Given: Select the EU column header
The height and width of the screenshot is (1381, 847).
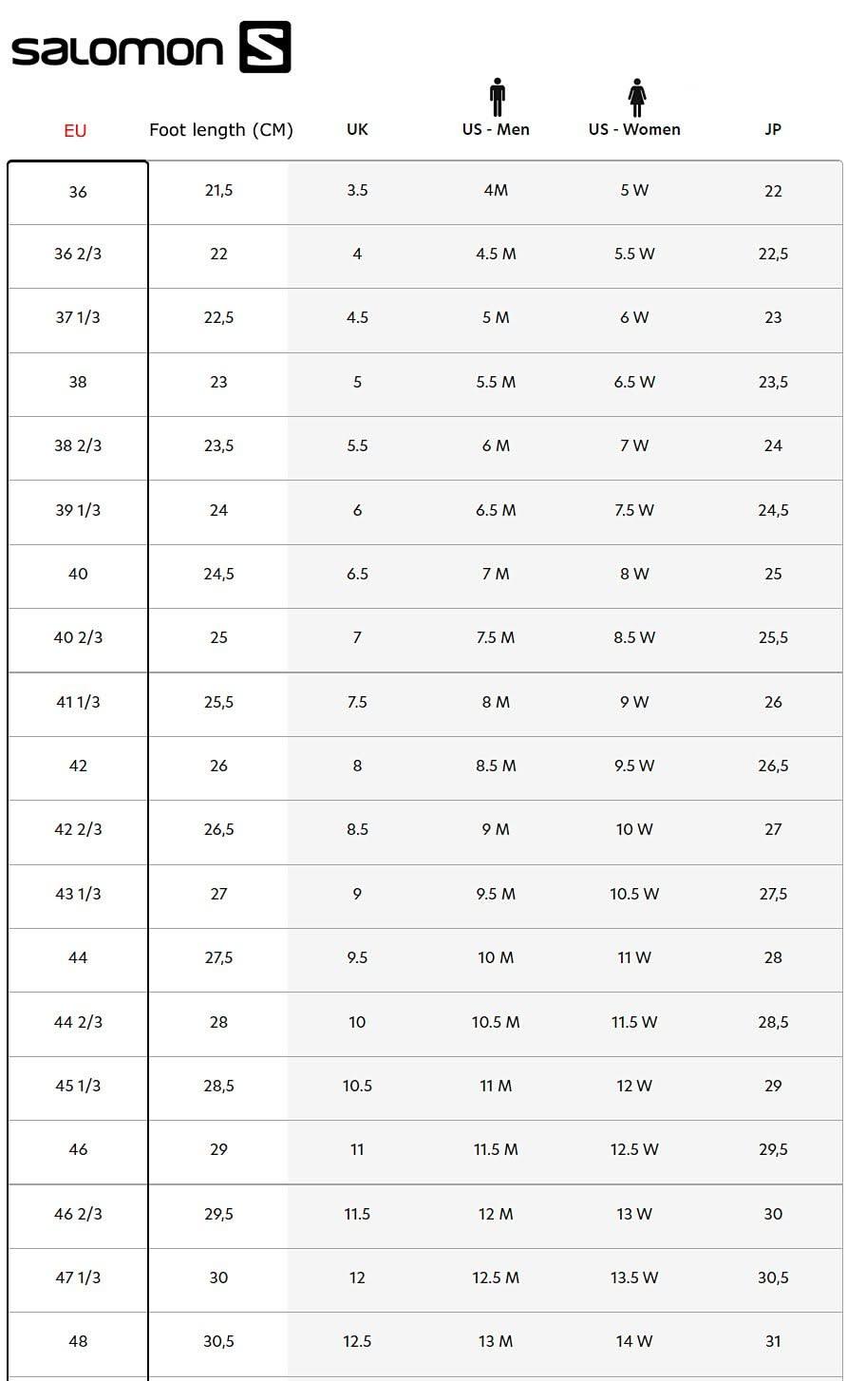Looking at the screenshot, I should click(75, 131).
